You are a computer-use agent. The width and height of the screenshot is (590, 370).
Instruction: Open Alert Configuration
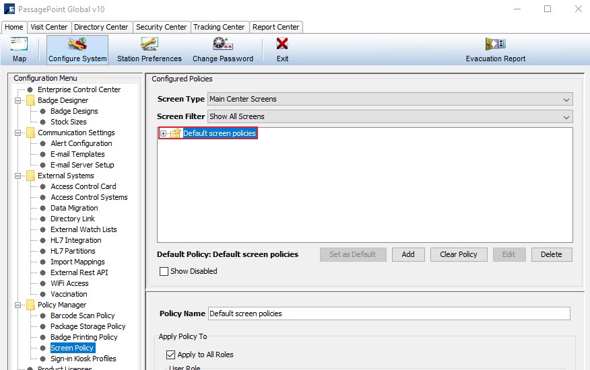tap(81, 144)
